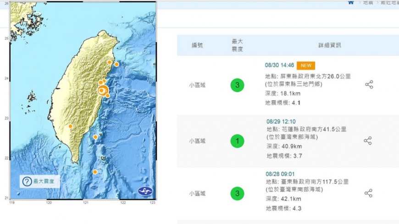
Task: Select the southernmost offshore epicenter dot
Action: (95, 172)
